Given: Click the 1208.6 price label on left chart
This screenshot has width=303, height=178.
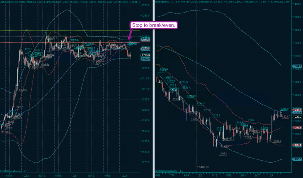Looking at the screenshot, I should 23,90.
